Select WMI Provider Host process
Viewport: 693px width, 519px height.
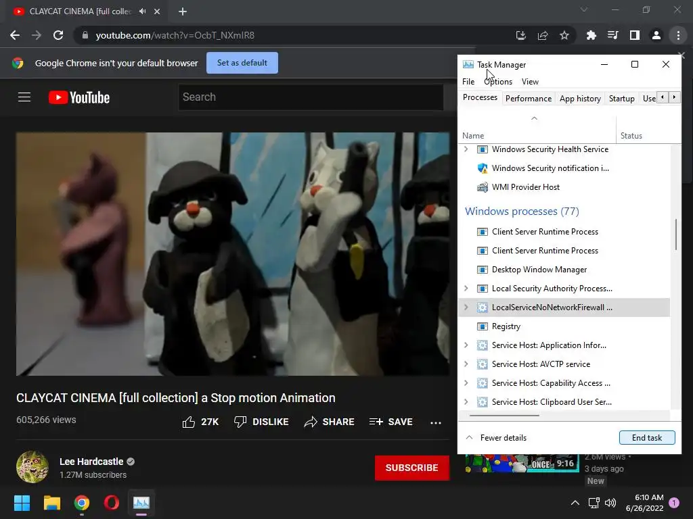(564, 187)
